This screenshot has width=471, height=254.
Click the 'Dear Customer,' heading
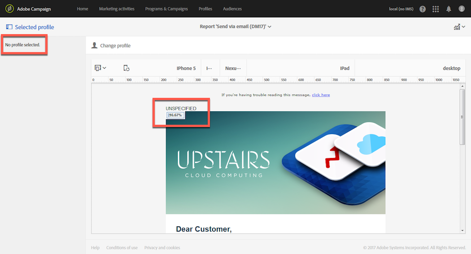coord(204,229)
